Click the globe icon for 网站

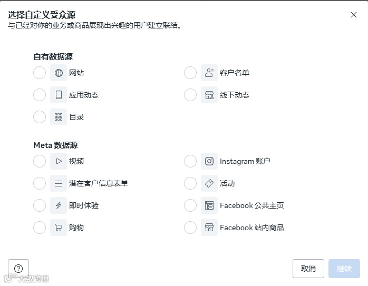[59, 73]
